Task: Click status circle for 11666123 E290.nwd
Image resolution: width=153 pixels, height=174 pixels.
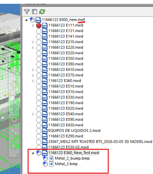Action: pyautogui.click(x=39, y=136)
